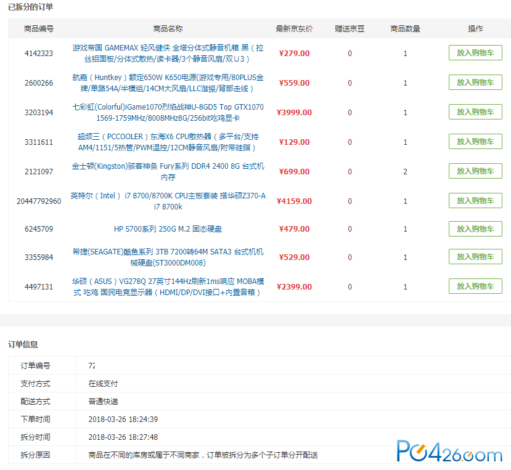
Task: Click order time 2018-03-26 18:24:39
Action: click(x=123, y=419)
